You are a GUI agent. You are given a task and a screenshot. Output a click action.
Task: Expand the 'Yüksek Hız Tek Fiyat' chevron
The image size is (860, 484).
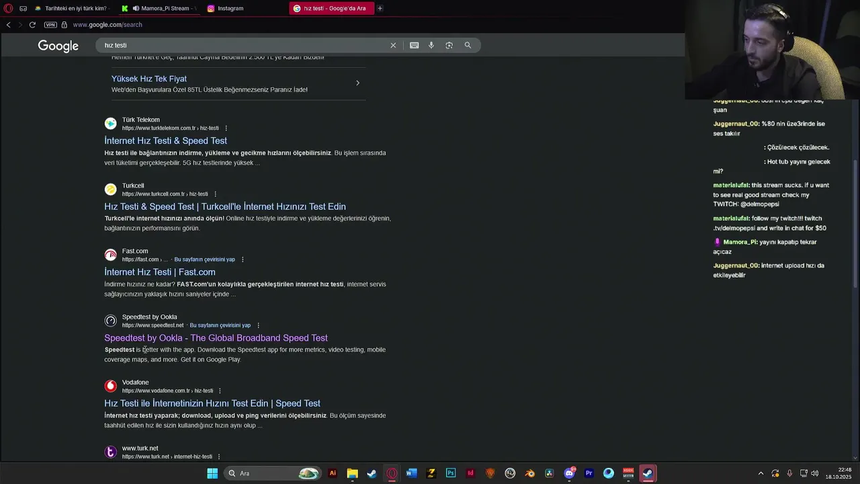357,83
